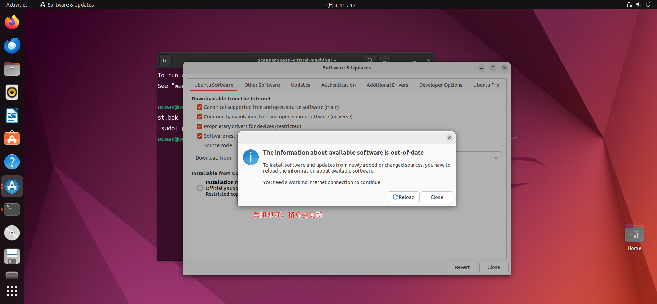Enable the Installation medium CD-ROM checkbox
The height and width of the screenshot is (304, 657).
click(200, 188)
